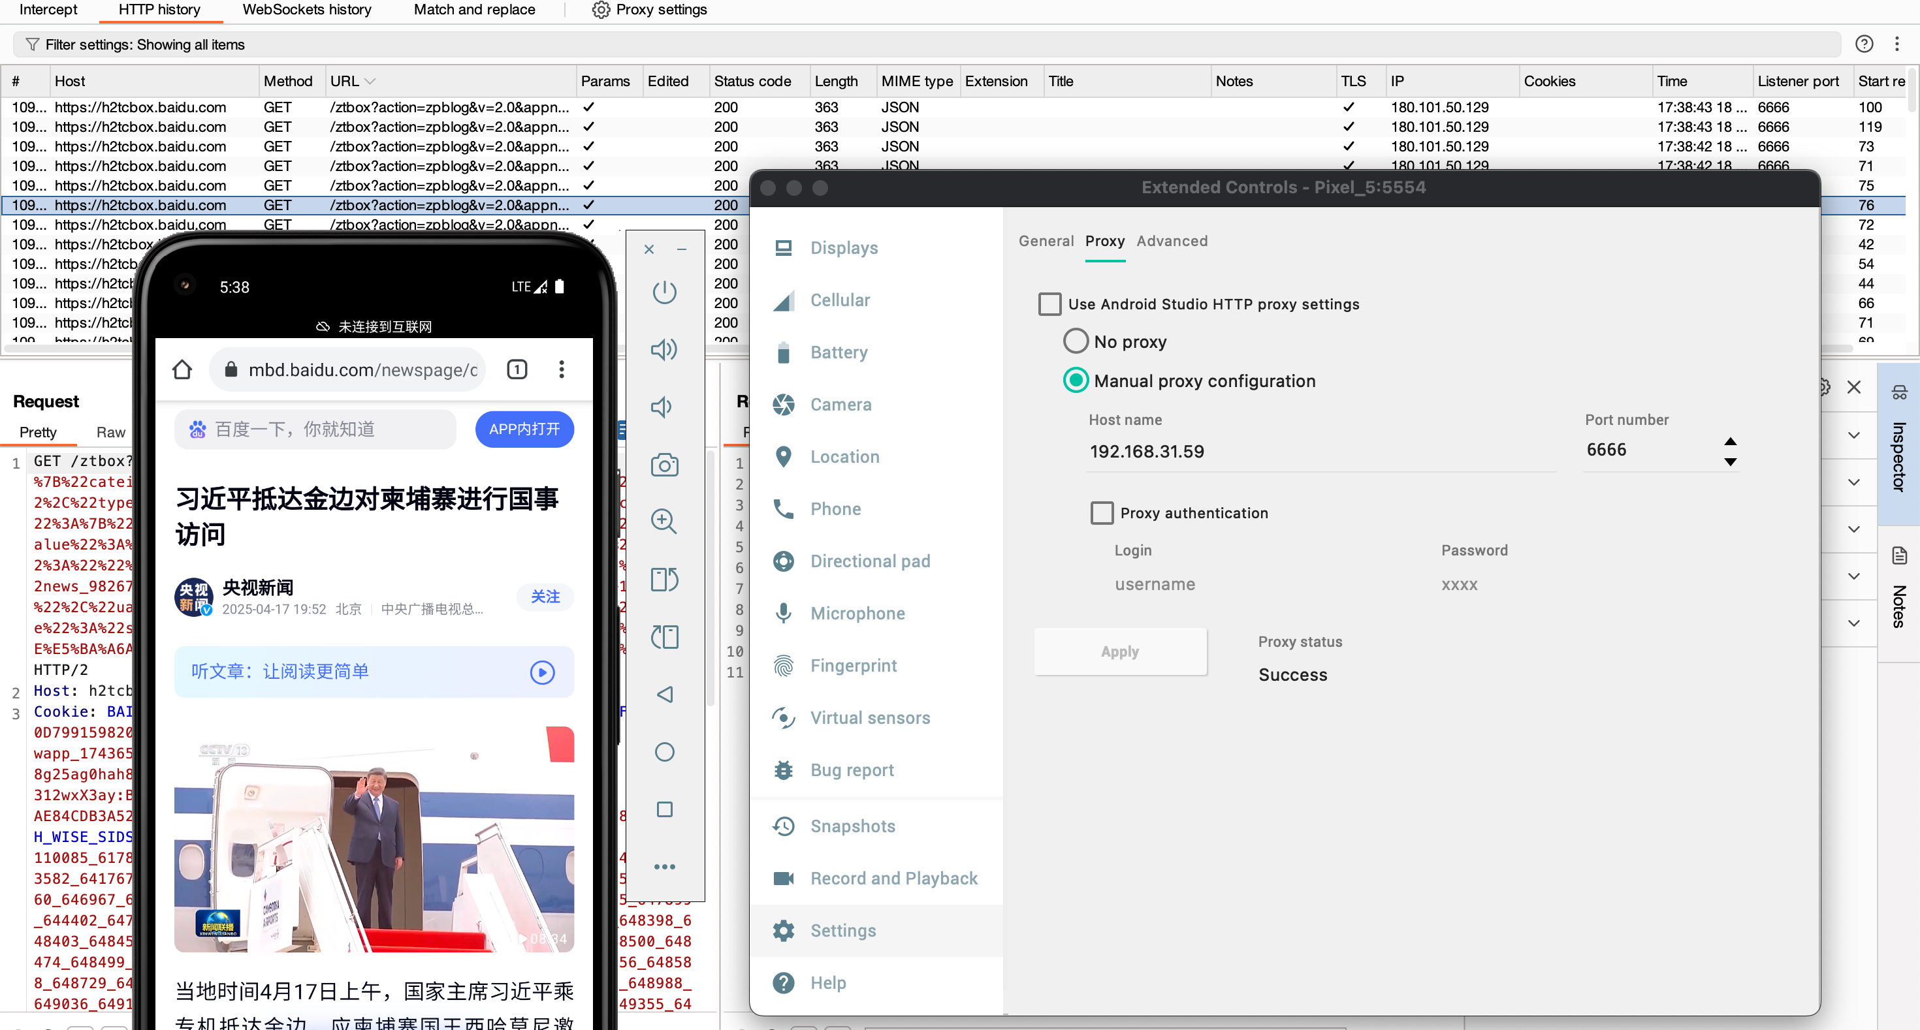This screenshot has width=1920, height=1030.
Task: Tap the emulator Home circle icon
Action: 664,751
